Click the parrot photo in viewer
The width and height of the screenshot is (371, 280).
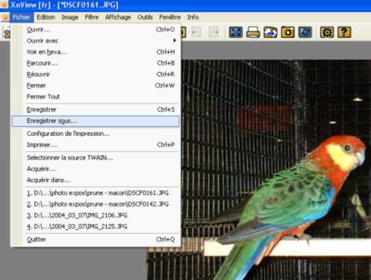(x=276, y=169)
